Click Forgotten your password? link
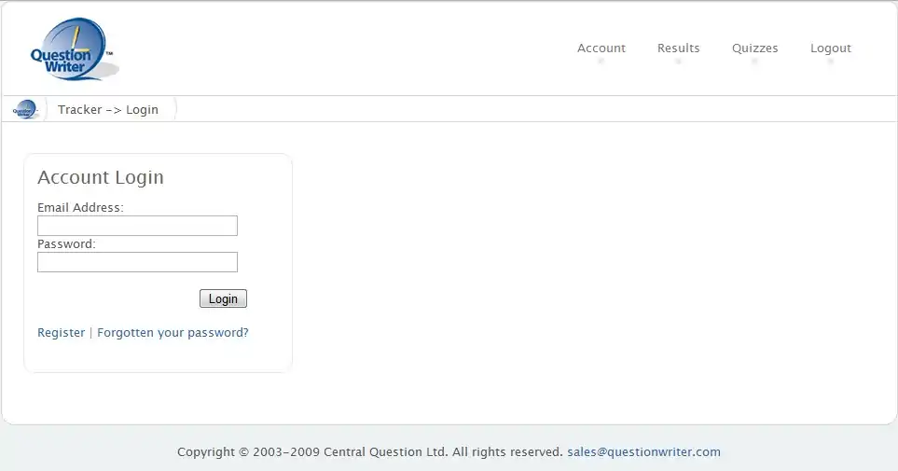 173,333
